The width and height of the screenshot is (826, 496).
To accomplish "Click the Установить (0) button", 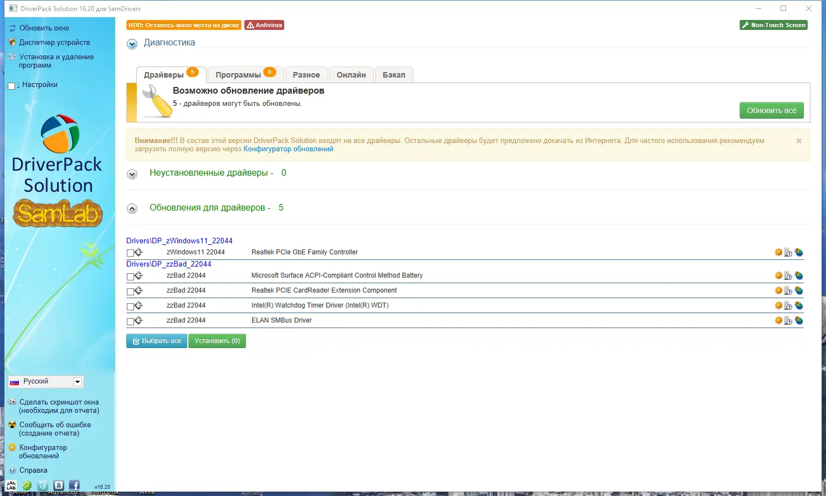I will coord(217,341).
